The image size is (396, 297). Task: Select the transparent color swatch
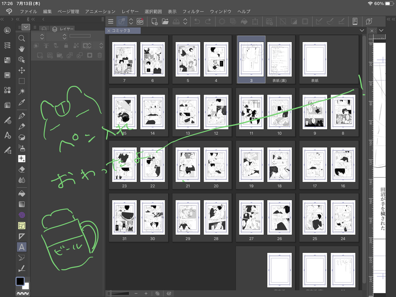click(23, 294)
